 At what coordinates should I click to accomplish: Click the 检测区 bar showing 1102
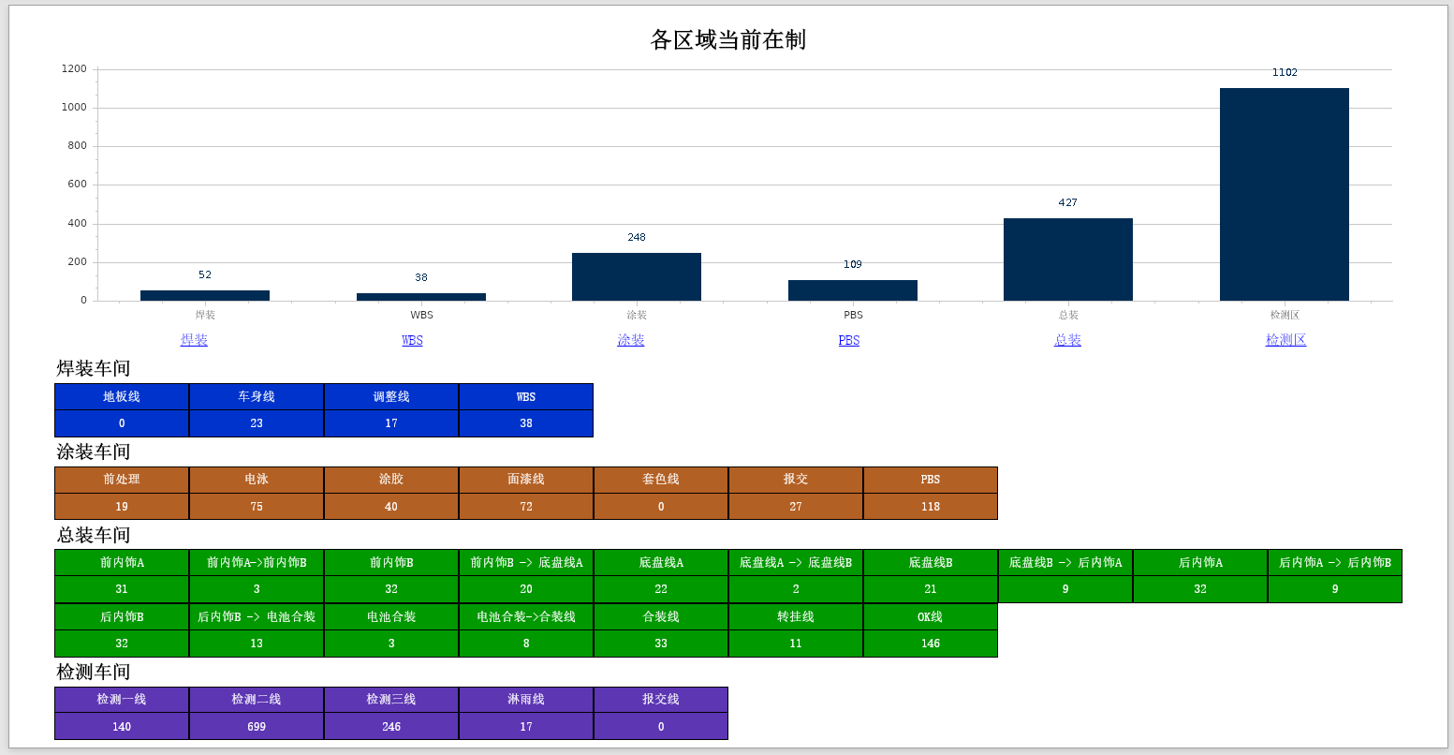1284,194
